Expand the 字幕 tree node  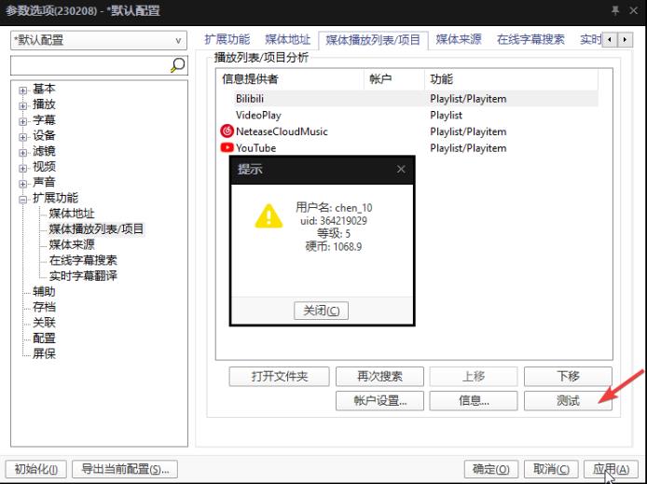[x=23, y=121]
